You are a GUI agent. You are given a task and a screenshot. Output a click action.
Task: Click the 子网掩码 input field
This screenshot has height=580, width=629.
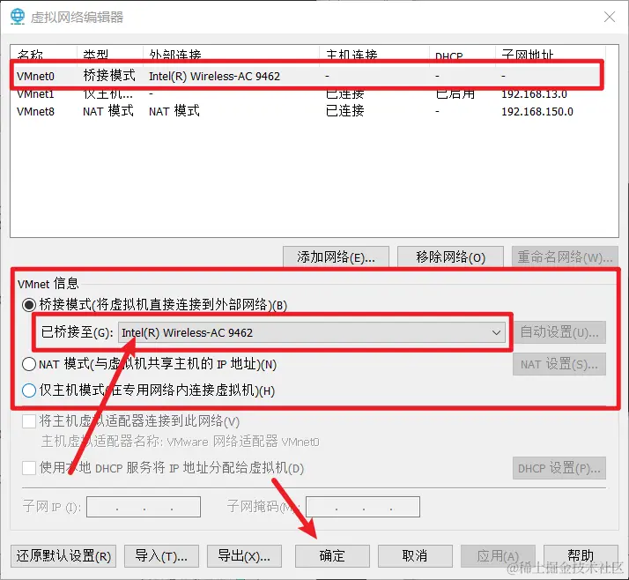click(x=363, y=507)
